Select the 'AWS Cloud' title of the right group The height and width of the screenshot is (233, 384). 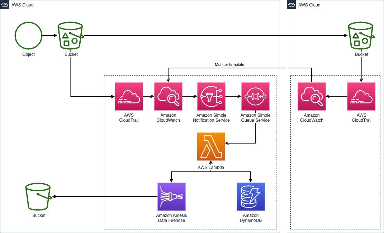(309, 5)
